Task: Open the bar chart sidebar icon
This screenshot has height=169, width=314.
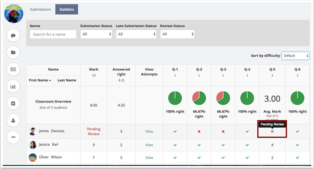Action: point(13,86)
